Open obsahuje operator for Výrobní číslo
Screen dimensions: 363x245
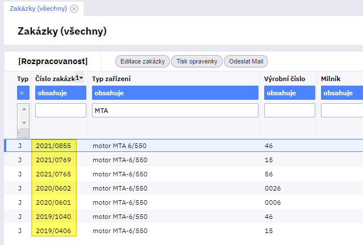(289, 93)
